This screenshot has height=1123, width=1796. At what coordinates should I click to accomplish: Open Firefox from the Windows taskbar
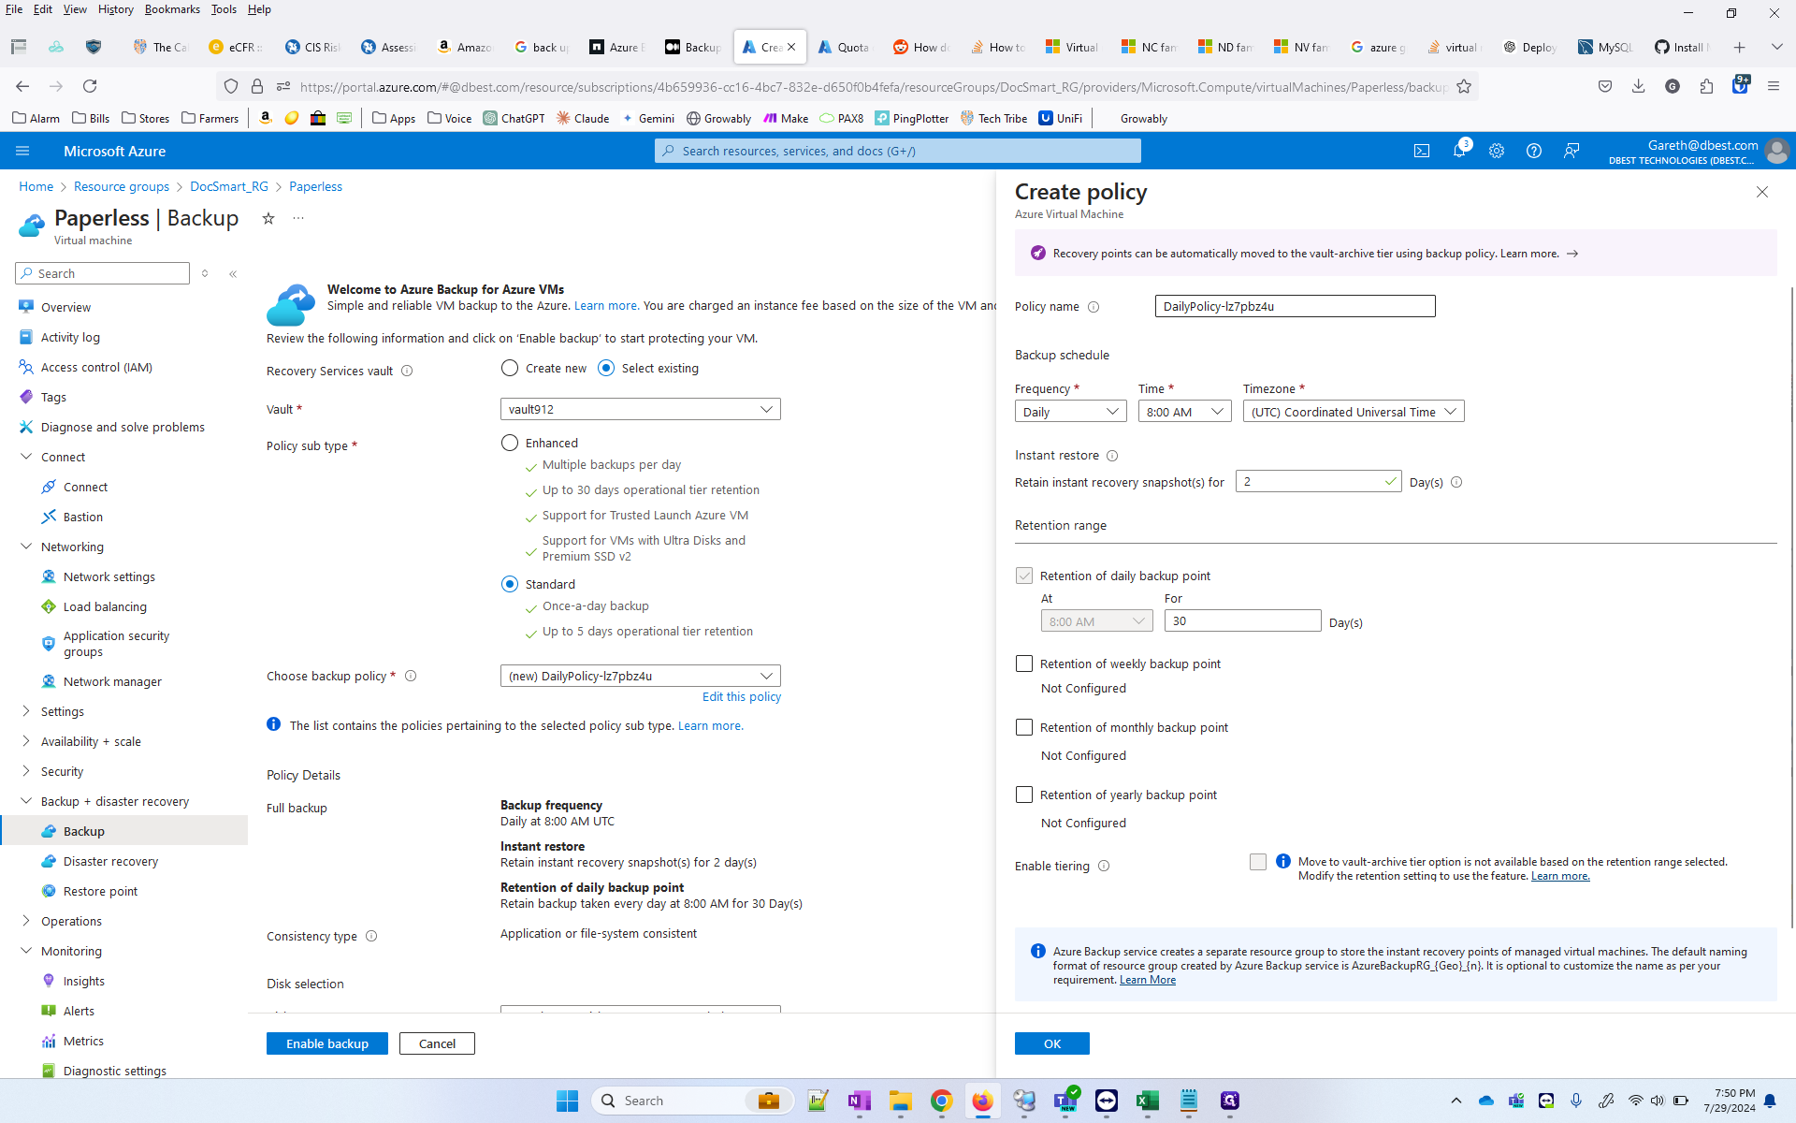[x=982, y=1101]
